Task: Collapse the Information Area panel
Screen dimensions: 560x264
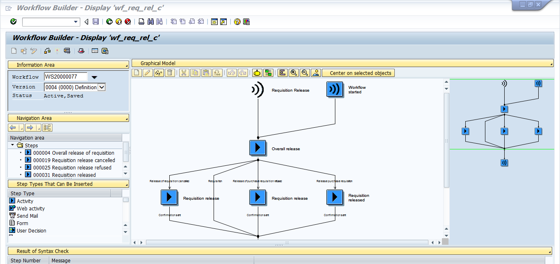Action: coord(126,64)
